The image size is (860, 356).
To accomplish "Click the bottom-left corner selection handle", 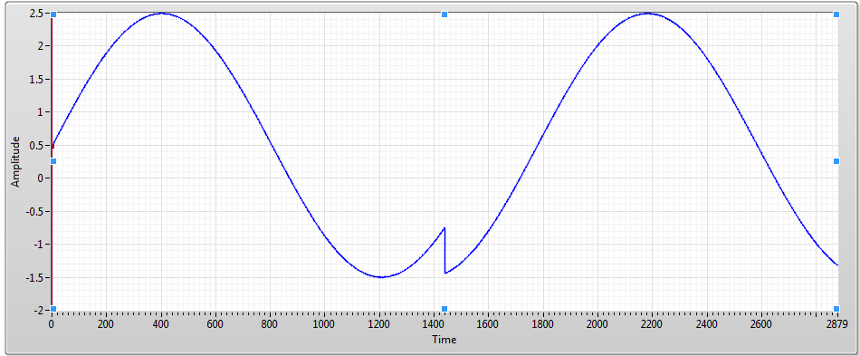I will (x=53, y=309).
